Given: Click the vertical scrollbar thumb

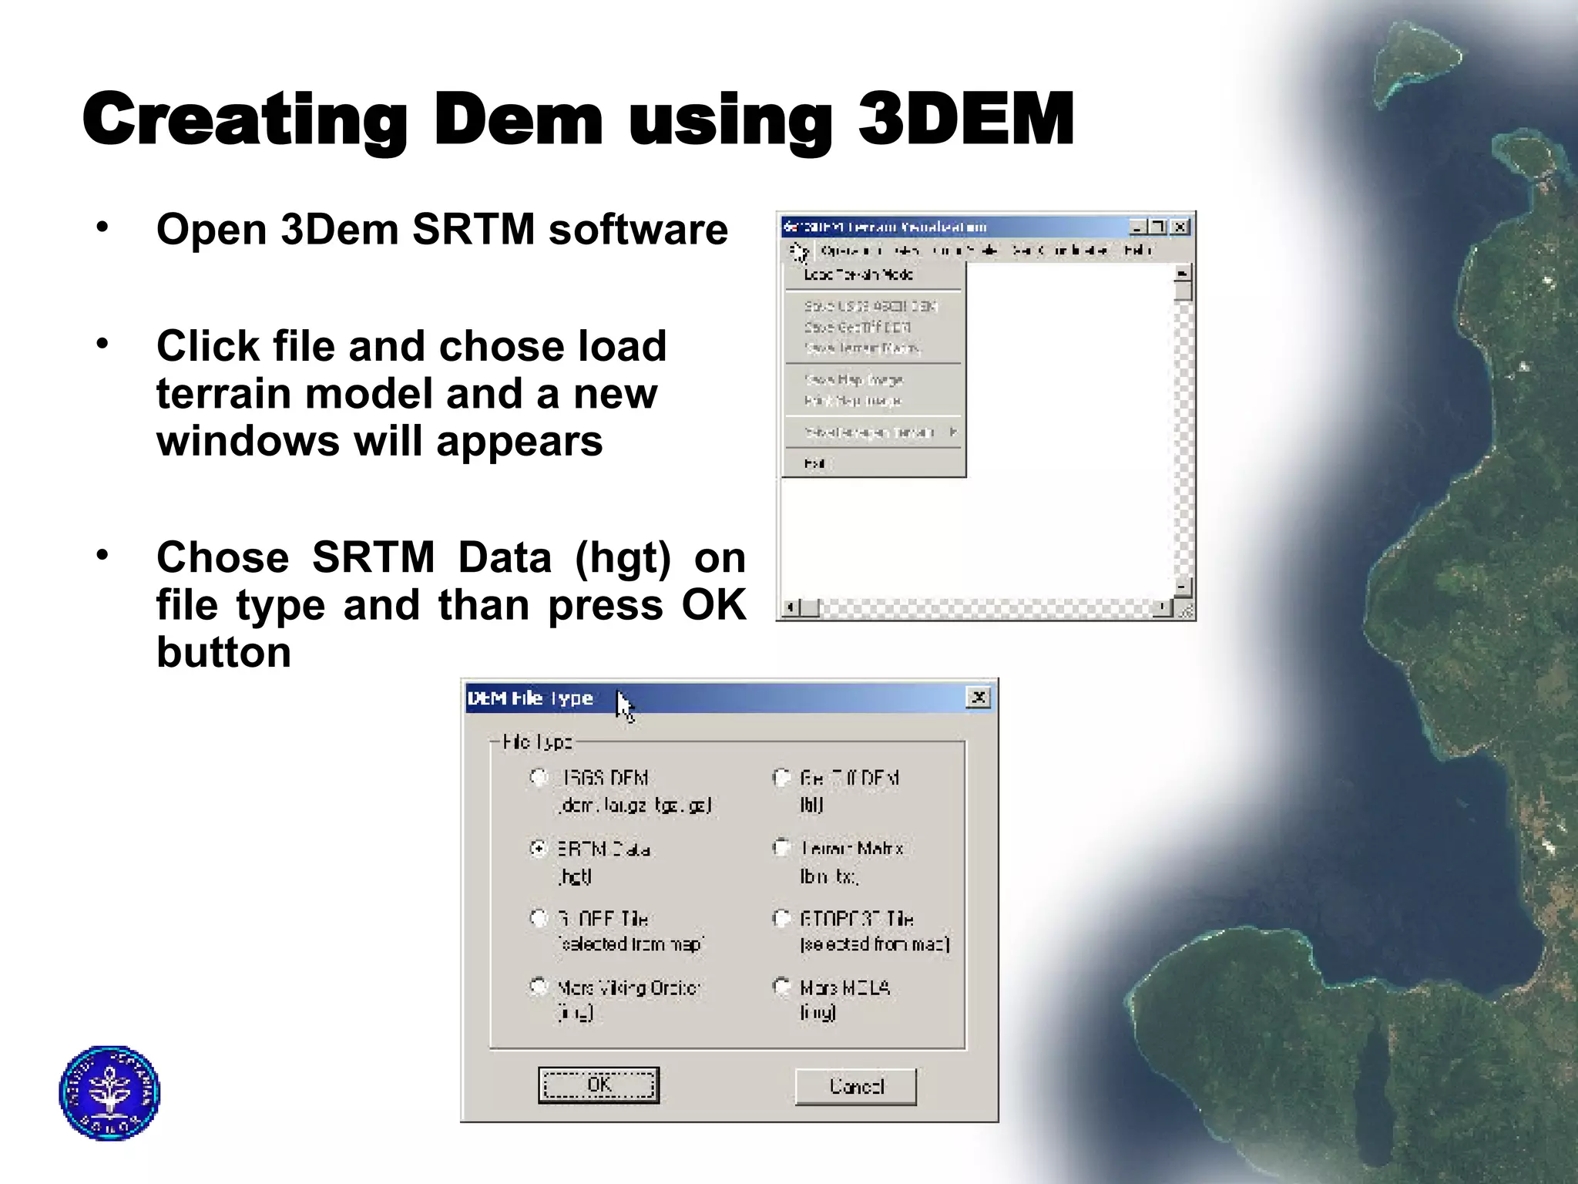Looking at the screenshot, I should (x=1183, y=291).
